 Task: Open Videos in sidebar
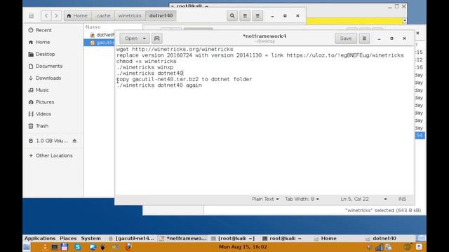[43, 114]
